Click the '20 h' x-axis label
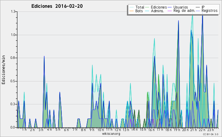This screenshot has width=222, height=137. 185,130
